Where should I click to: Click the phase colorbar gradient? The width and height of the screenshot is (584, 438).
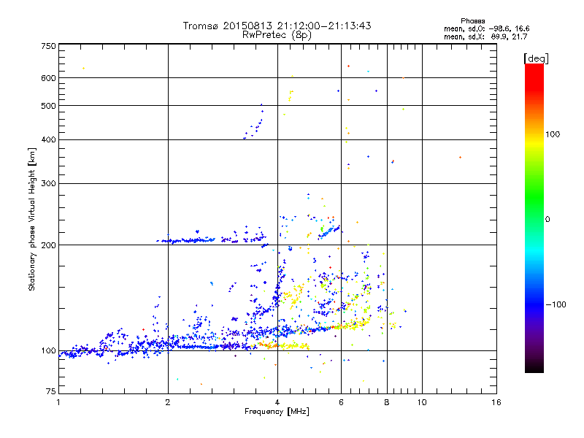click(x=534, y=218)
